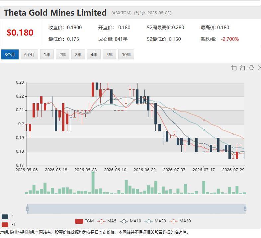
Task: Click the red -1 color swatch
Action: pyautogui.click(x=5, y=224)
